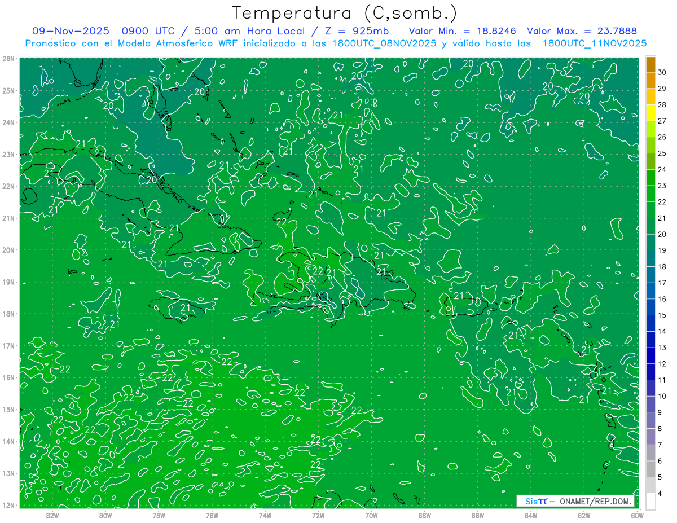The image size is (677, 523).
Task: Click the '4' color scale label
Action: coord(660,494)
